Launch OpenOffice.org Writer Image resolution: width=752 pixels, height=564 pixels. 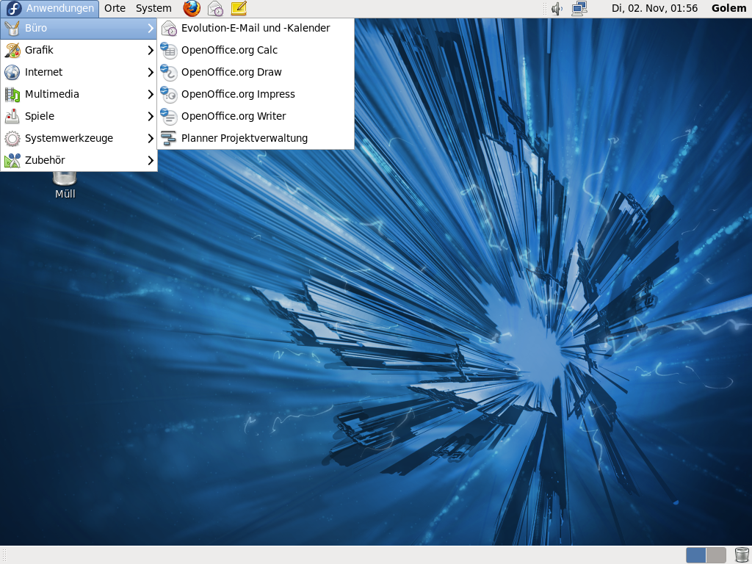[x=233, y=116]
